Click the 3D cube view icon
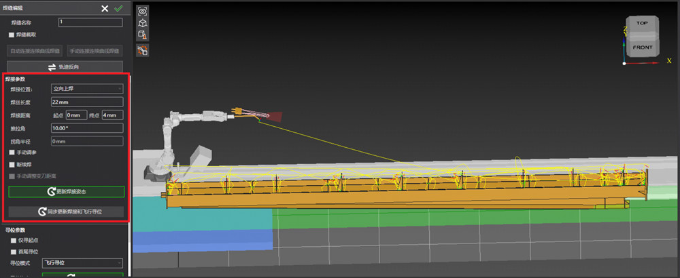 [142, 22]
